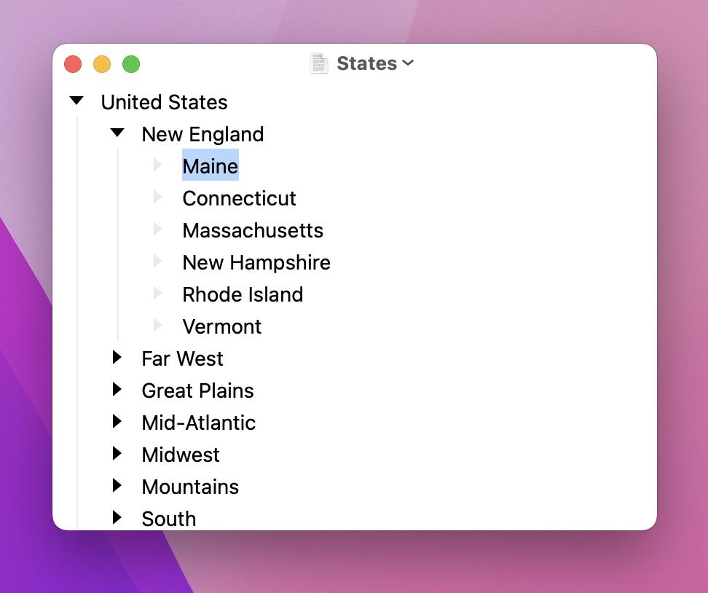Close the States window

[x=73, y=64]
